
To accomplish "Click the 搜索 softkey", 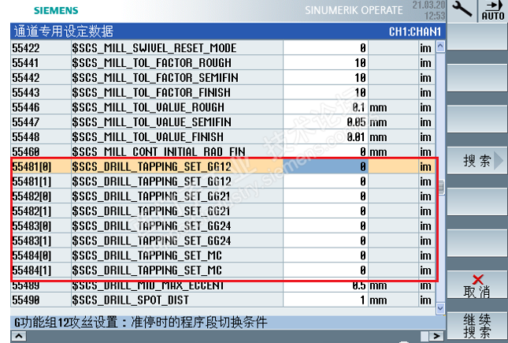I will coord(477,160).
